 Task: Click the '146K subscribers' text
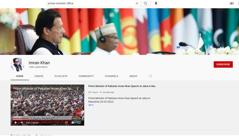(x=38, y=67)
